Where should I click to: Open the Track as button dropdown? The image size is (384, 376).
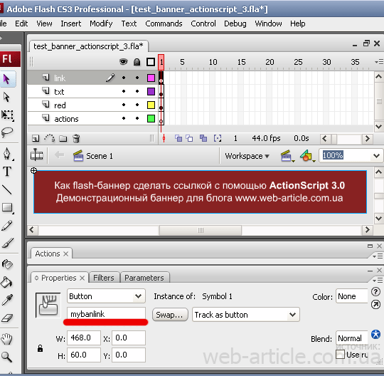pyautogui.click(x=246, y=315)
